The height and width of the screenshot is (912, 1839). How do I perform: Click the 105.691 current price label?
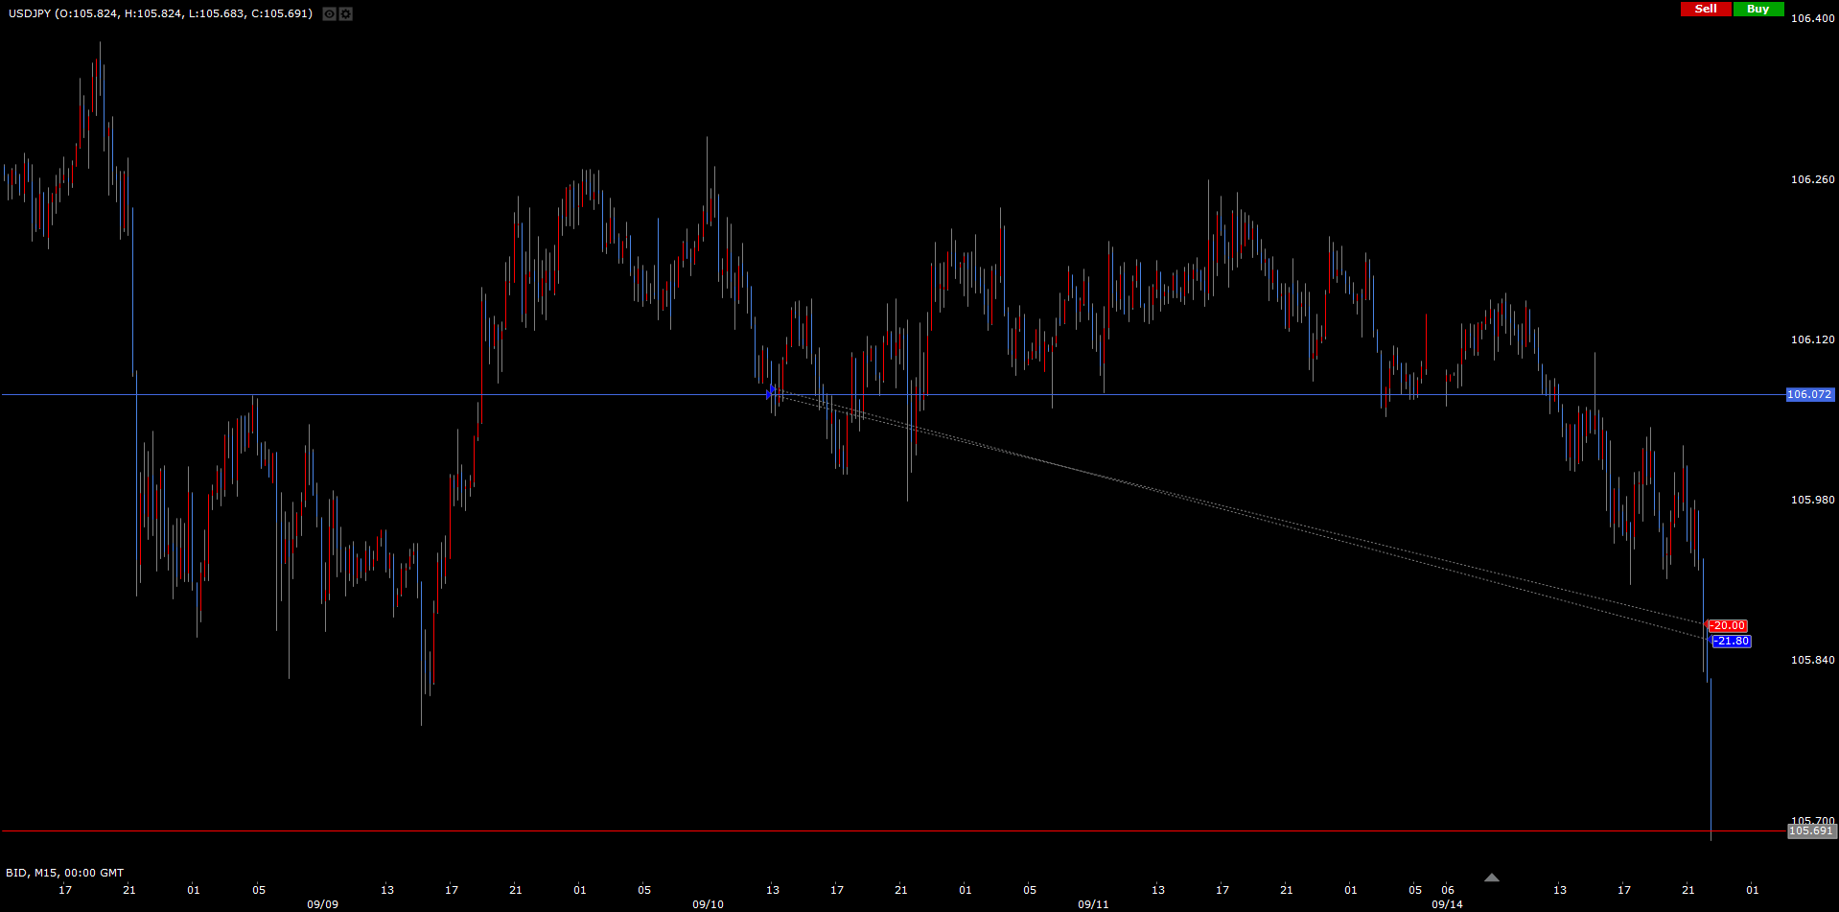click(x=1811, y=831)
